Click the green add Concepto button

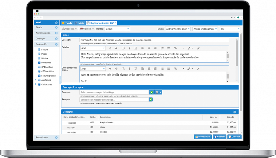(x=151, y=92)
